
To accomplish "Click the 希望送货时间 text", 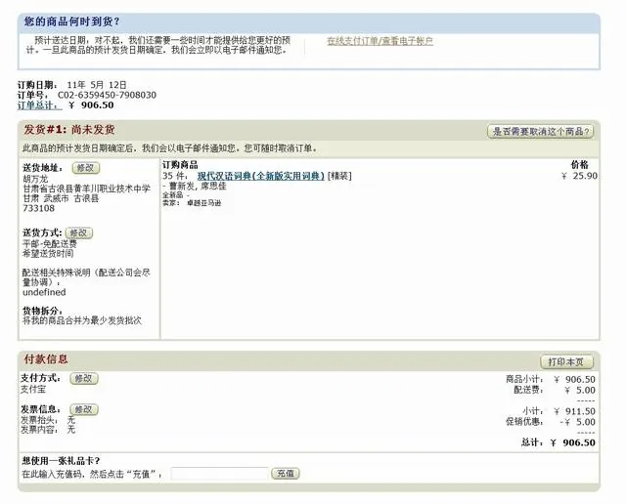I will pos(48,254).
